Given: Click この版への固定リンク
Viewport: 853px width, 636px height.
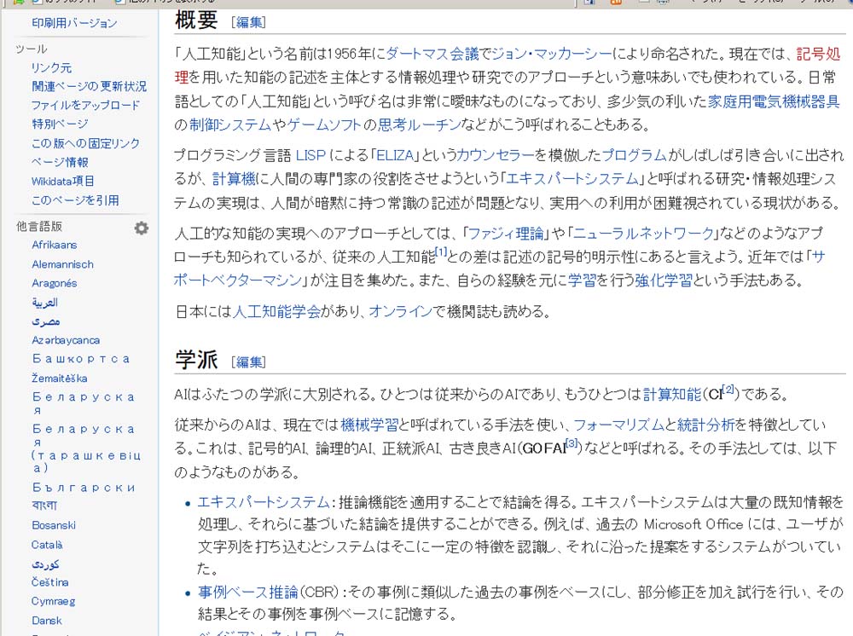Looking at the screenshot, I should pyautogui.click(x=85, y=143).
